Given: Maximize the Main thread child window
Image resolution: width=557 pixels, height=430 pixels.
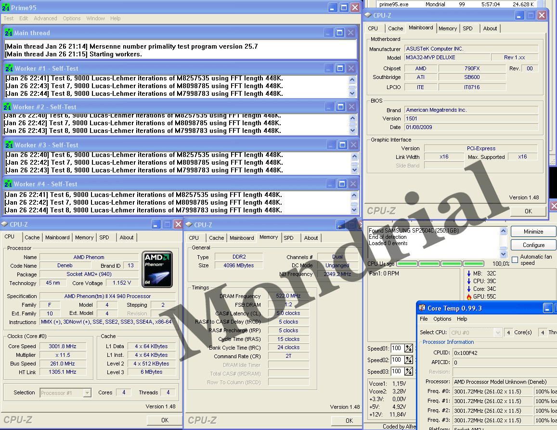Looking at the screenshot, I should (x=339, y=33).
